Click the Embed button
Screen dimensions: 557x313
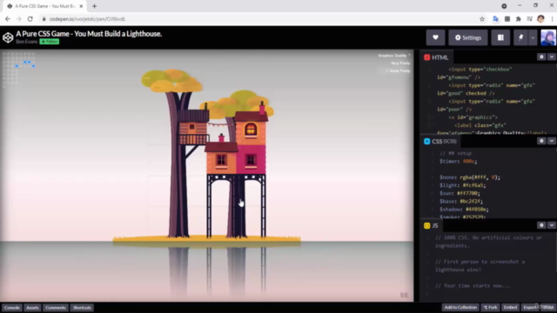click(510, 307)
